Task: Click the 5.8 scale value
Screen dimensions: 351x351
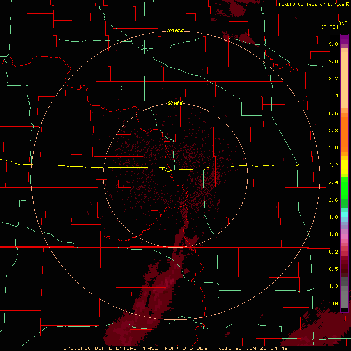Action: tap(333, 131)
